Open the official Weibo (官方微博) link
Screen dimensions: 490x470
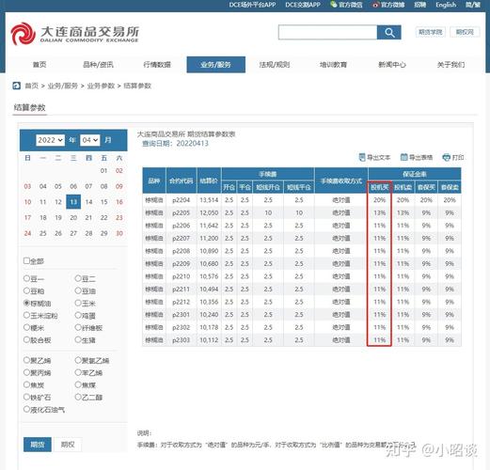point(388,5)
